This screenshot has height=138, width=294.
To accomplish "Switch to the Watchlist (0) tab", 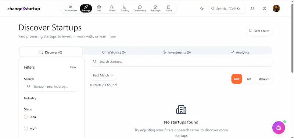I will click(114, 52).
